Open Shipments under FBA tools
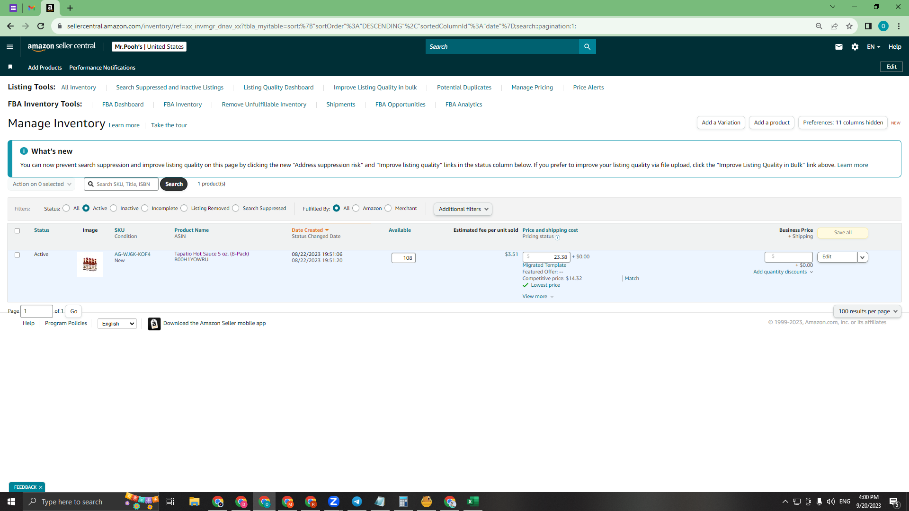 [x=340, y=105]
